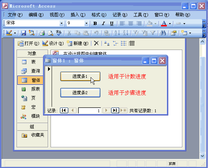Click the Find binoculars icon
208x168 pixels.
pyautogui.click(x=163, y=33)
